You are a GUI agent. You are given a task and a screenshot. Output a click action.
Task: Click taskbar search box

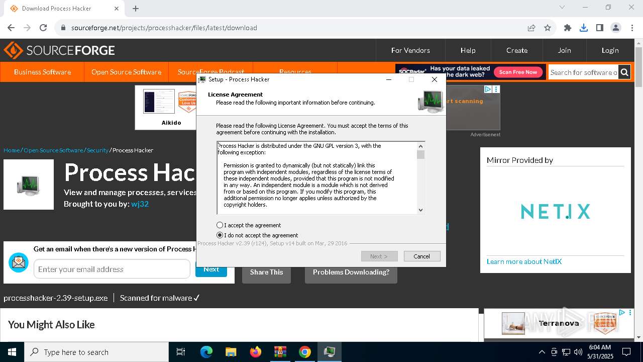click(96, 352)
